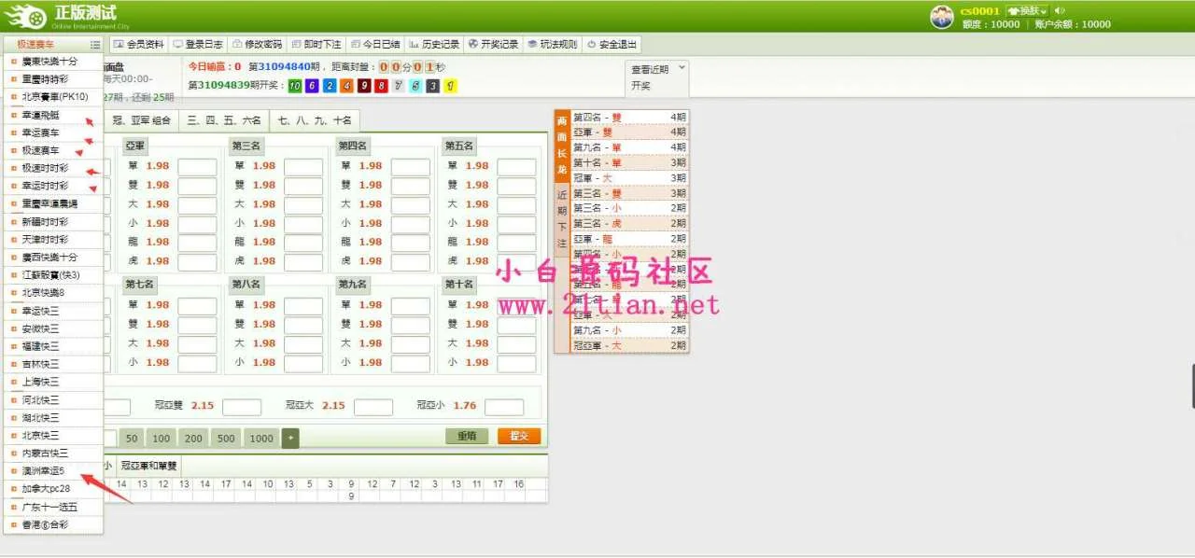This screenshot has width=1195, height=558.
Task: Open 修改密码 change password in toolbar
Action: (257, 45)
